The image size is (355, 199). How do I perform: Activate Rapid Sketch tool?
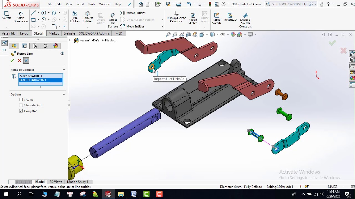coord(216,18)
